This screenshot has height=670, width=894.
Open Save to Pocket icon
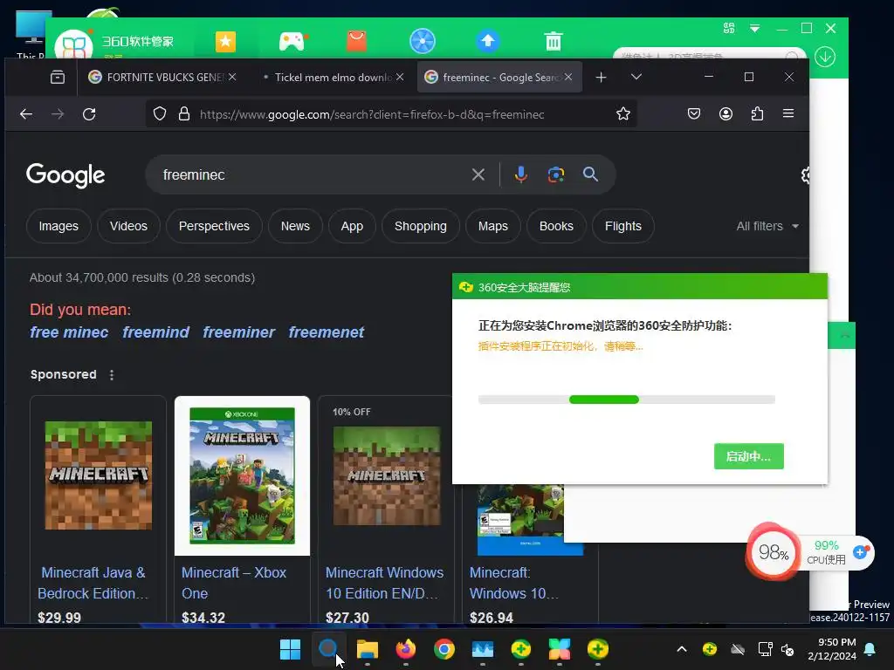tap(694, 114)
